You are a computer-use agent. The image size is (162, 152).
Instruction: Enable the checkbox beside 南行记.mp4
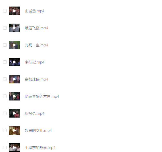coord(5,62)
